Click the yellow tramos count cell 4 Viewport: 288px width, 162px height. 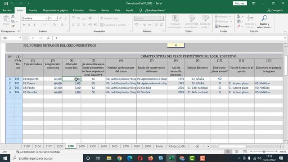point(176,45)
